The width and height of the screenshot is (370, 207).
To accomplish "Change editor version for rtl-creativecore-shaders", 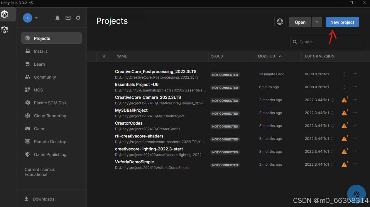I will (x=332, y=139).
